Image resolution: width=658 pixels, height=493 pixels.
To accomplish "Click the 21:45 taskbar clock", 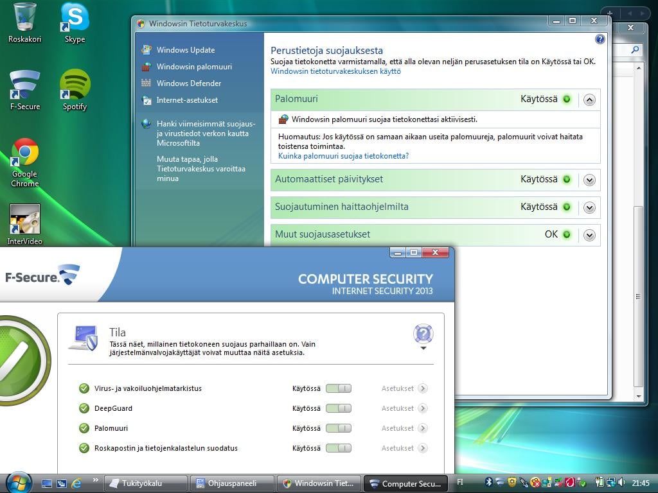I will click(x=641, y=483).
